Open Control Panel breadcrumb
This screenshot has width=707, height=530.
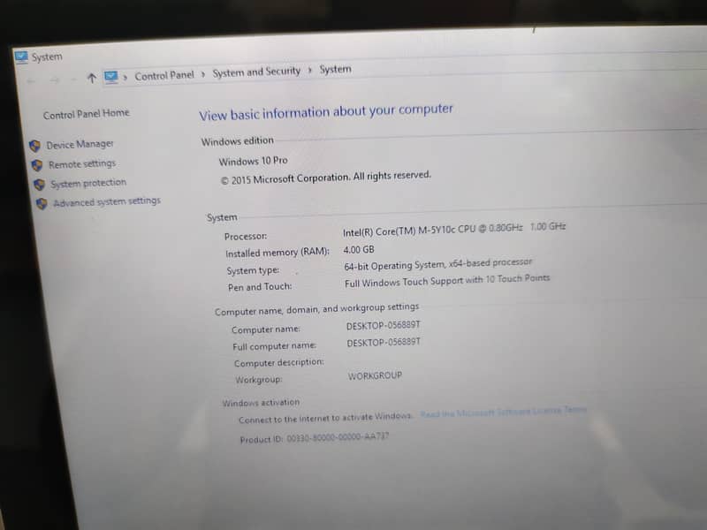[x=164, y=75]
